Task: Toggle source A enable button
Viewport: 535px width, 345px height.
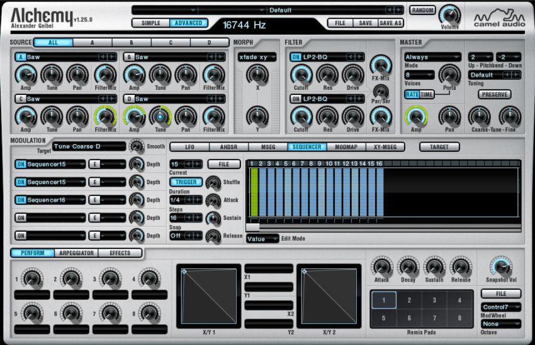Action: click(x=21, y=57)
